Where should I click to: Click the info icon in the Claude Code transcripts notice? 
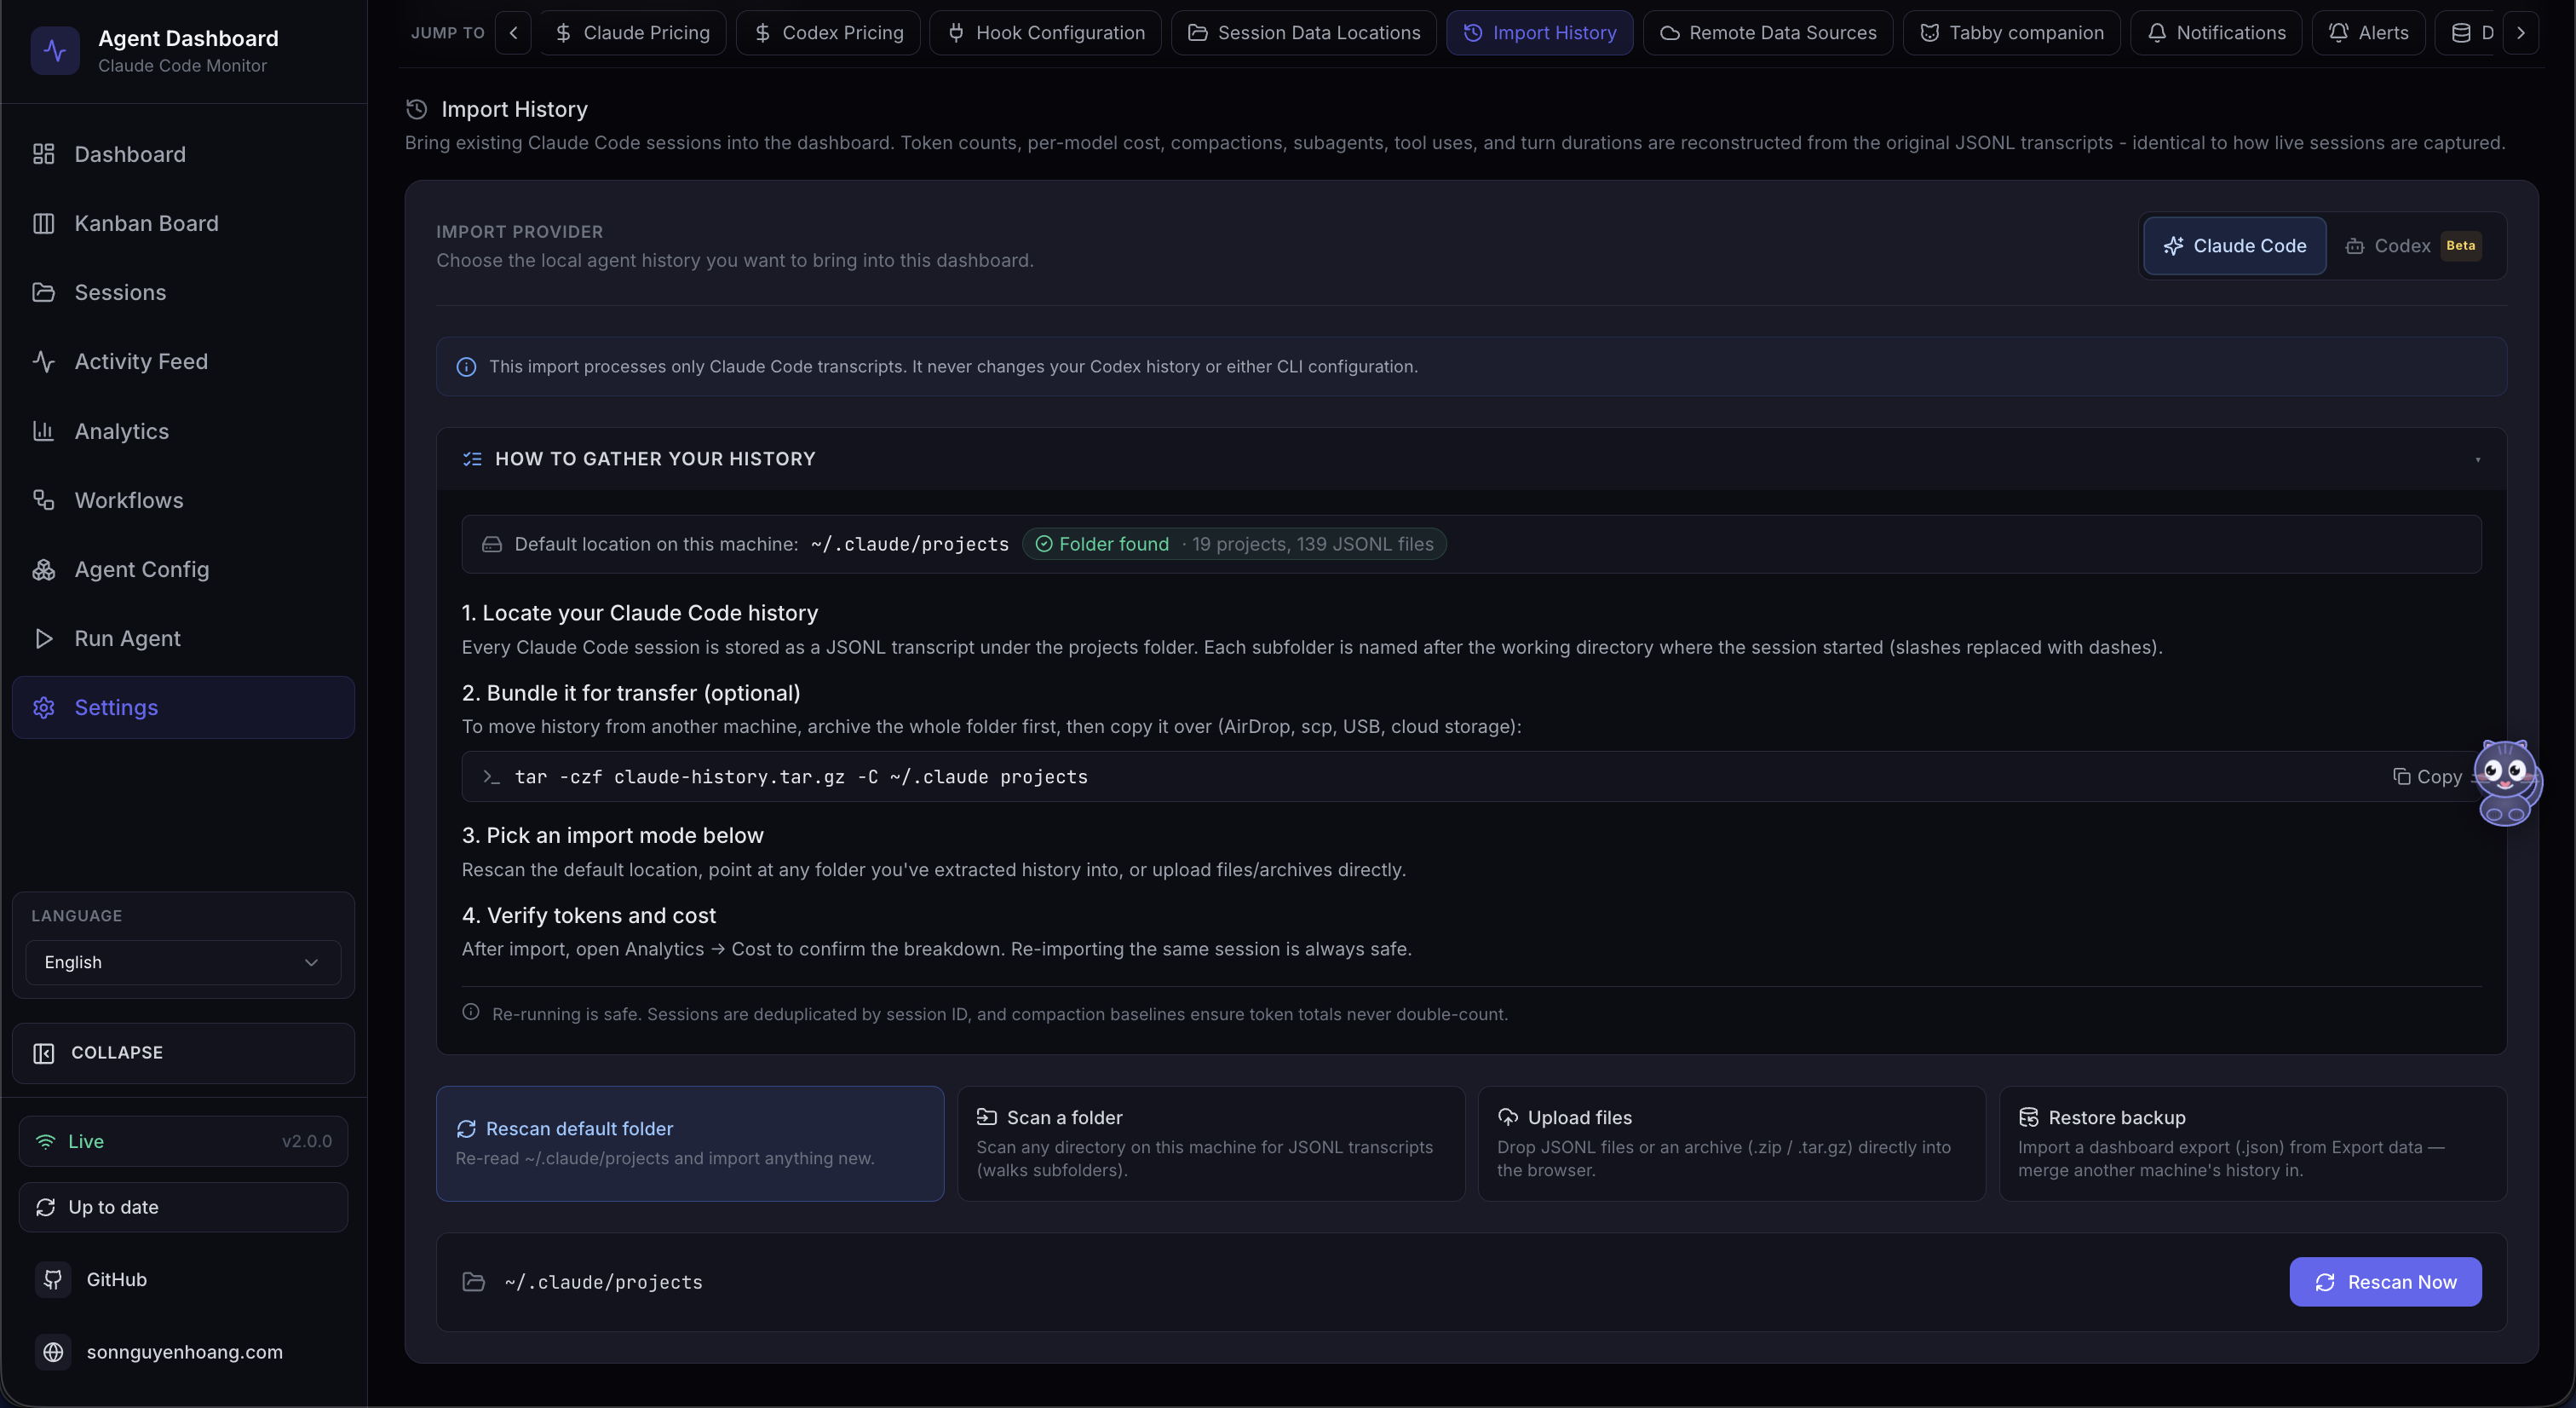[466, 367]
